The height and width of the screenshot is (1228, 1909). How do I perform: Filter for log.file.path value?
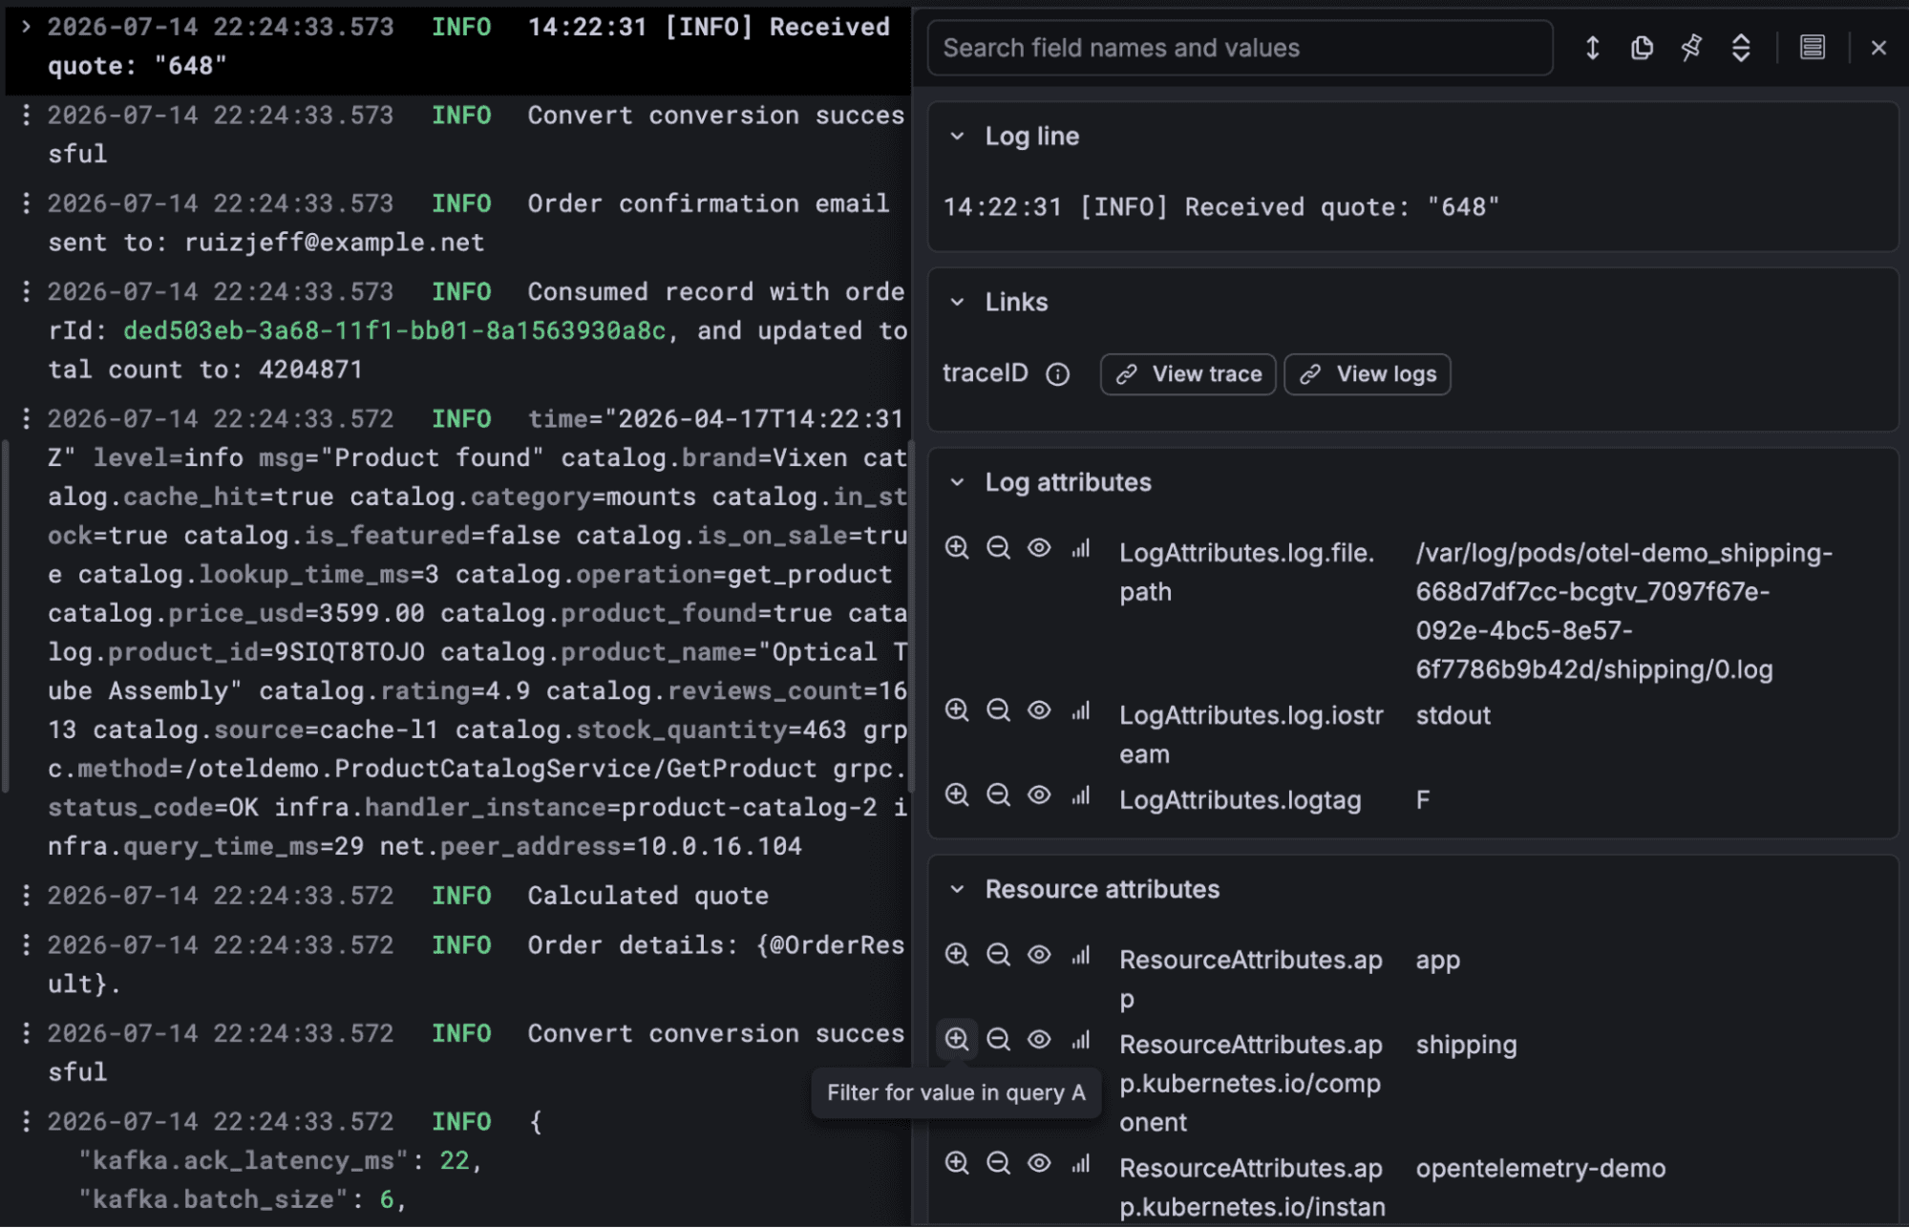[957, 548]
